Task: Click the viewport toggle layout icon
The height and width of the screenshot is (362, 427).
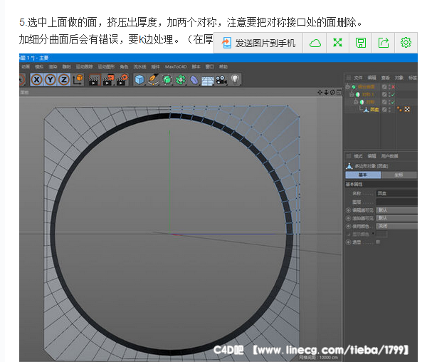Action: click(339, 93)
